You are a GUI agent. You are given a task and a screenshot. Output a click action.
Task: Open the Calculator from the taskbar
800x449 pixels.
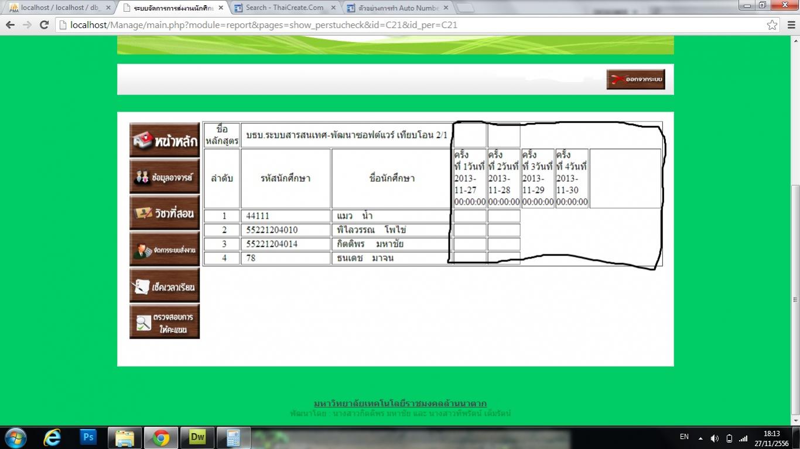pyautogui.click(x=234, y=437)
